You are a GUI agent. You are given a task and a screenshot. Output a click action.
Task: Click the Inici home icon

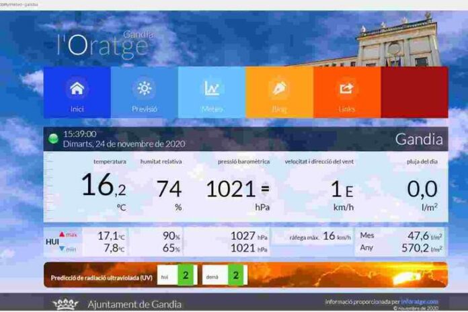pyautogui.click(x=77, y=88)
